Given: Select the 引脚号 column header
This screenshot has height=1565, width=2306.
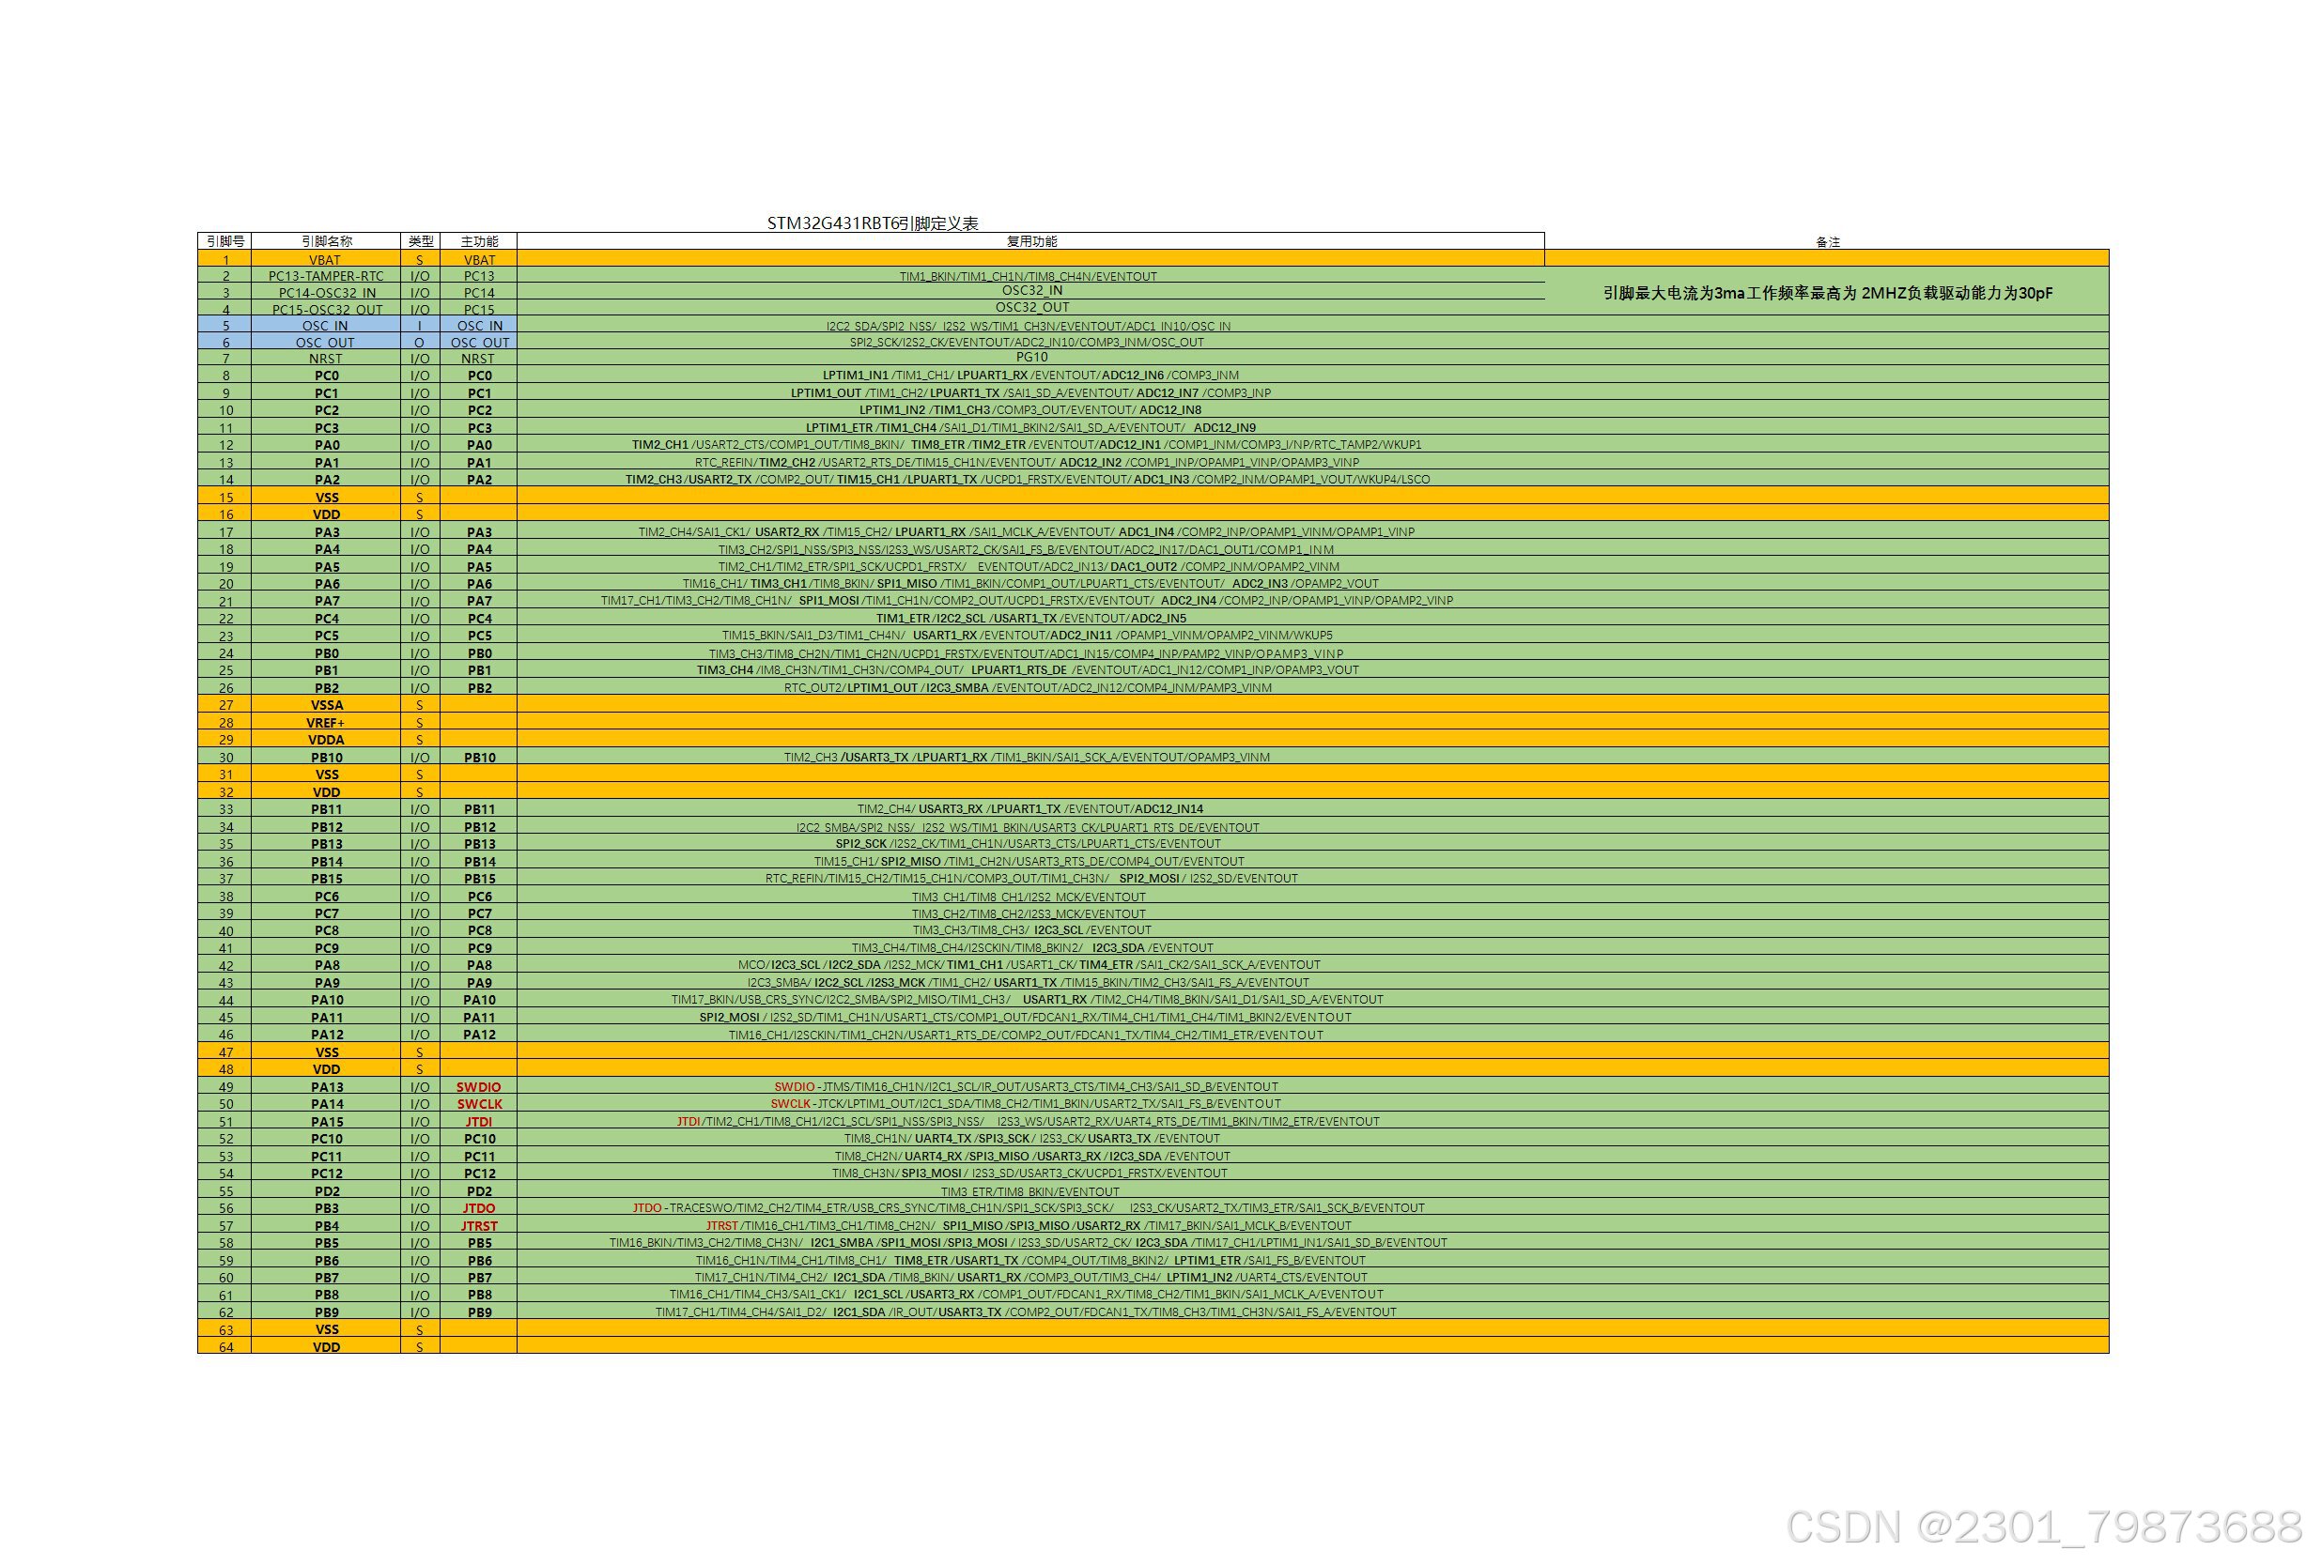Looking at the screenshot, I should coord(225,241).
